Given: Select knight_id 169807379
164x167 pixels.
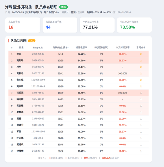Looking at the screenshot, I should [38, 67].
